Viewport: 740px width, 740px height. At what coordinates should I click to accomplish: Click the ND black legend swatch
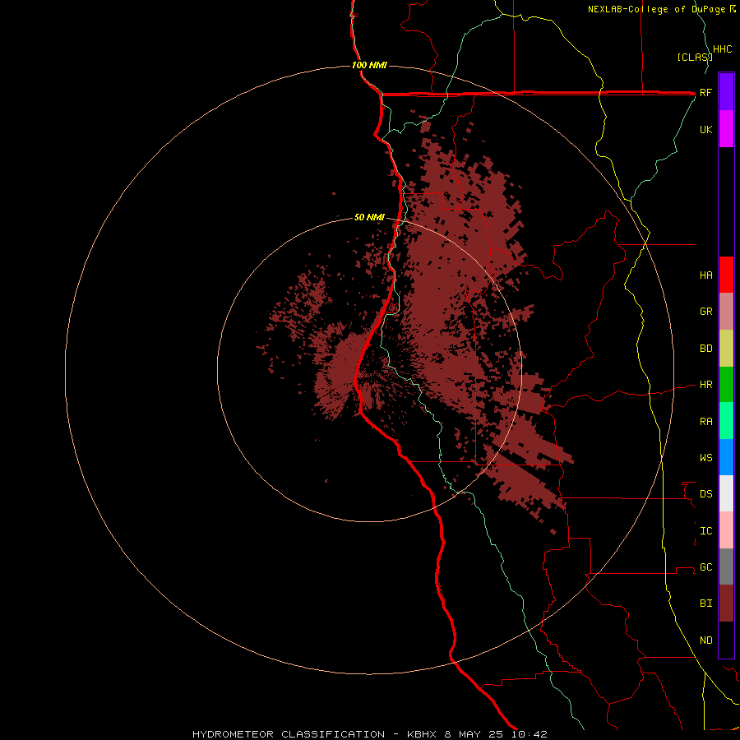coord(726,640)
